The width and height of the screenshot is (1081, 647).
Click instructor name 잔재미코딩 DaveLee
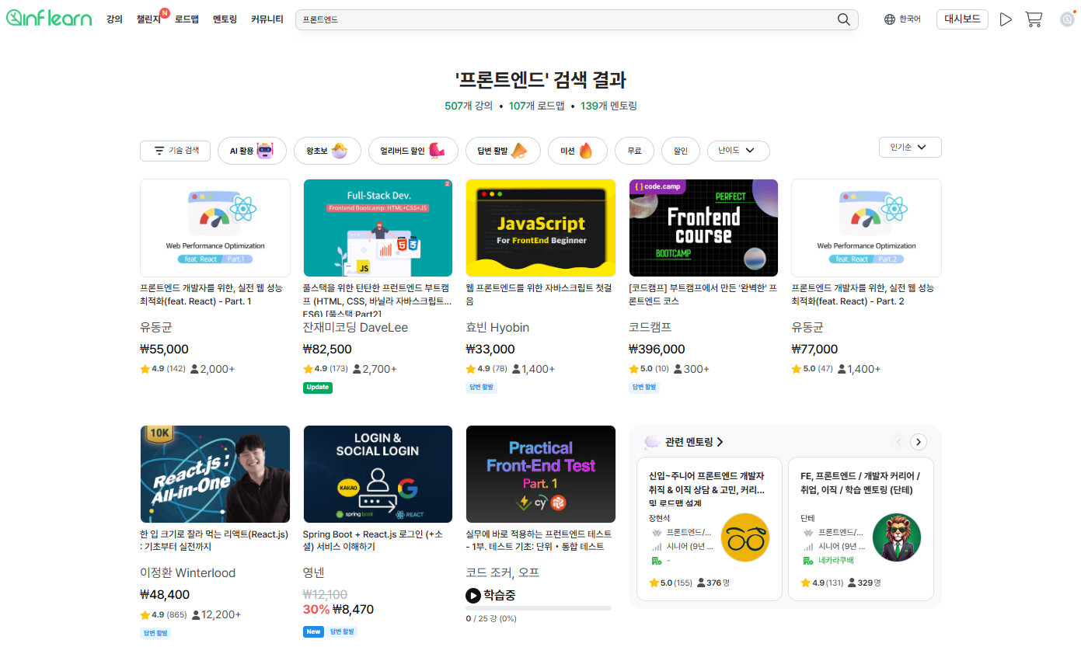tap(355, 328)
